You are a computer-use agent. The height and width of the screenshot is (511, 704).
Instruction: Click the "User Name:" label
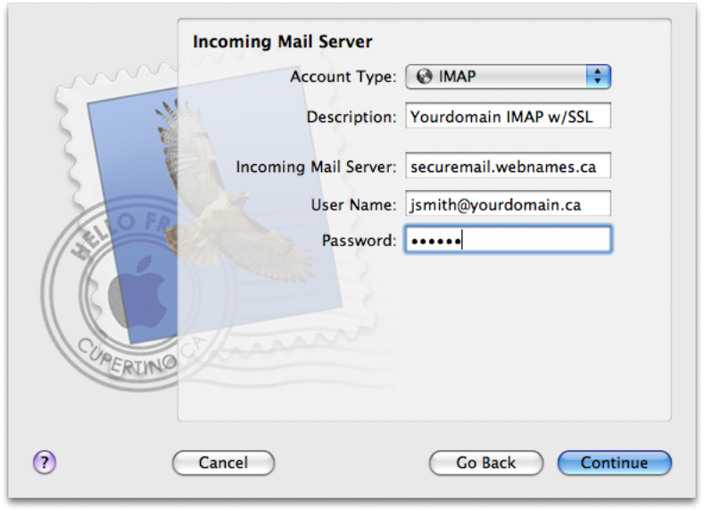(354, 205)
